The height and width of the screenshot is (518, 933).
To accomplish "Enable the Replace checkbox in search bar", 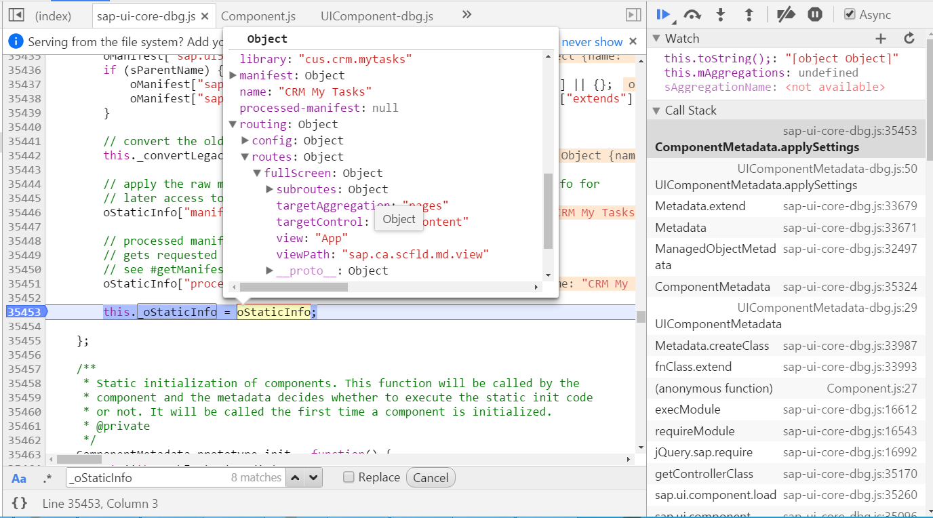I will (348, 477).
